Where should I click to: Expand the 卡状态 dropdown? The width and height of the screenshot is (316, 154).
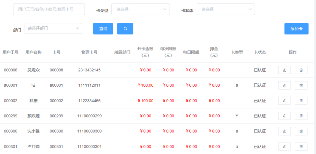pyautogui.click(x=226, y=9)
